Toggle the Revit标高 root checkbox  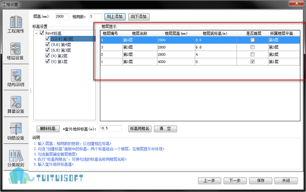(42, 33)
